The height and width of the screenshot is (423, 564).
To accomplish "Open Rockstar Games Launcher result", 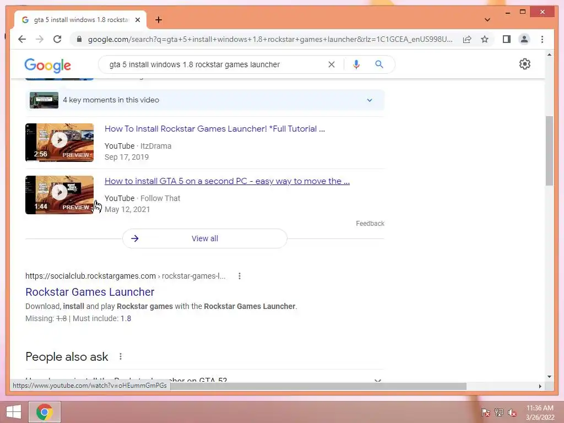I will click(x=90, y=292).
